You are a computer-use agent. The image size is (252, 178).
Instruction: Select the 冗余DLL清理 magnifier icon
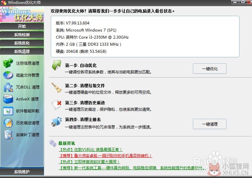coord(8,87)
